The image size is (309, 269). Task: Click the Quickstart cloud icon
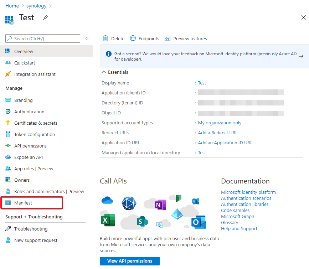8,63
